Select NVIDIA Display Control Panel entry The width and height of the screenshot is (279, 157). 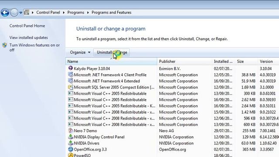[x=99, y=137]
